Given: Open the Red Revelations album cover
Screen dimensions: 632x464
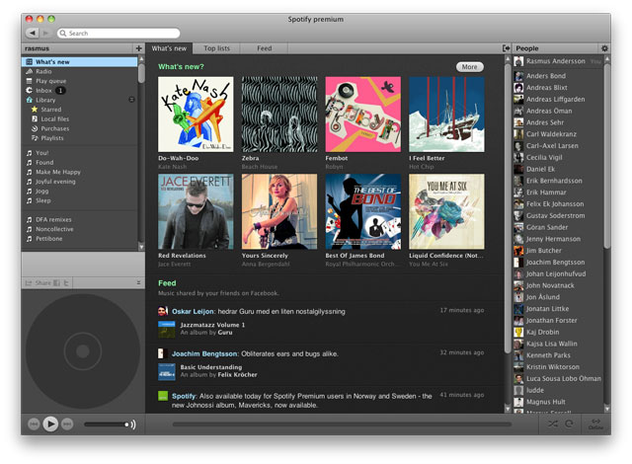Looking at the screenshot, I should click(x=196, y=212).
